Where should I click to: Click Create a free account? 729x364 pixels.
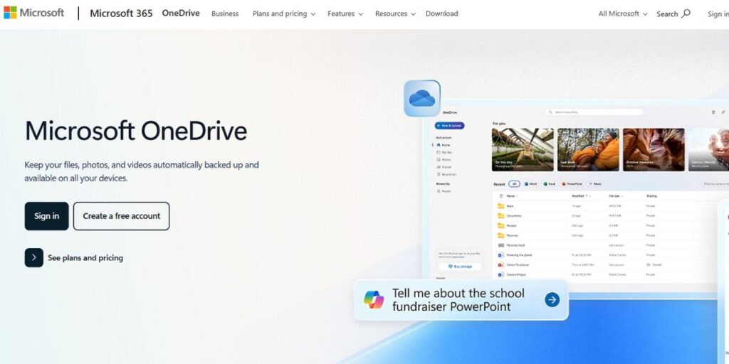(121, 216)
